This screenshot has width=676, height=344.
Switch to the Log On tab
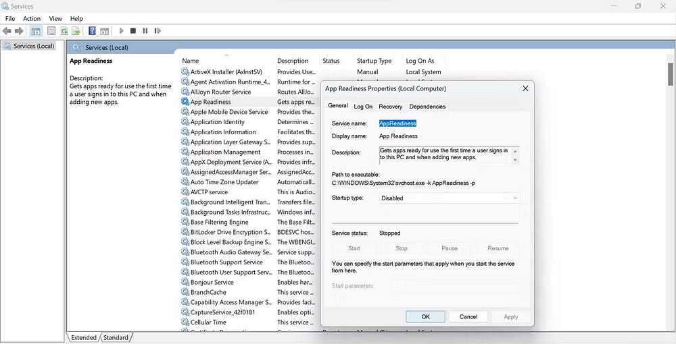coord(363,106)
